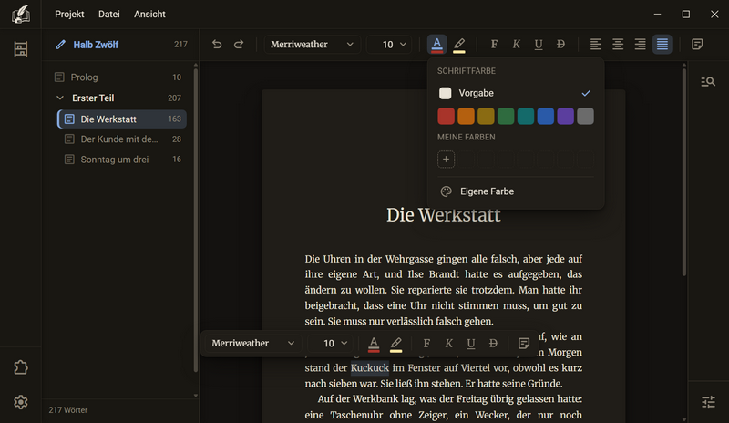Open the Ansicht menu
Screen dimensions: 729x423
pyautogui.click(x=149, y=15)
